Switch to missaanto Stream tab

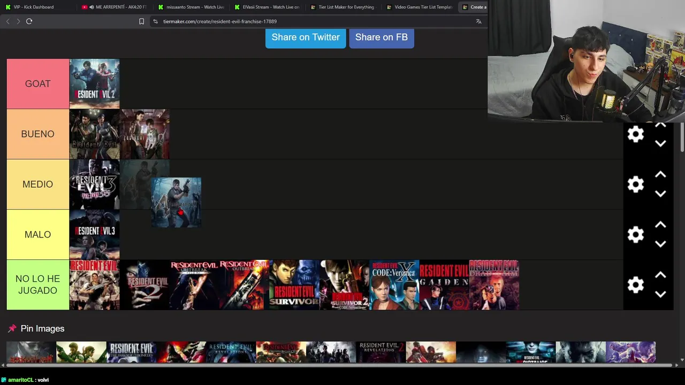pos(192,7)
